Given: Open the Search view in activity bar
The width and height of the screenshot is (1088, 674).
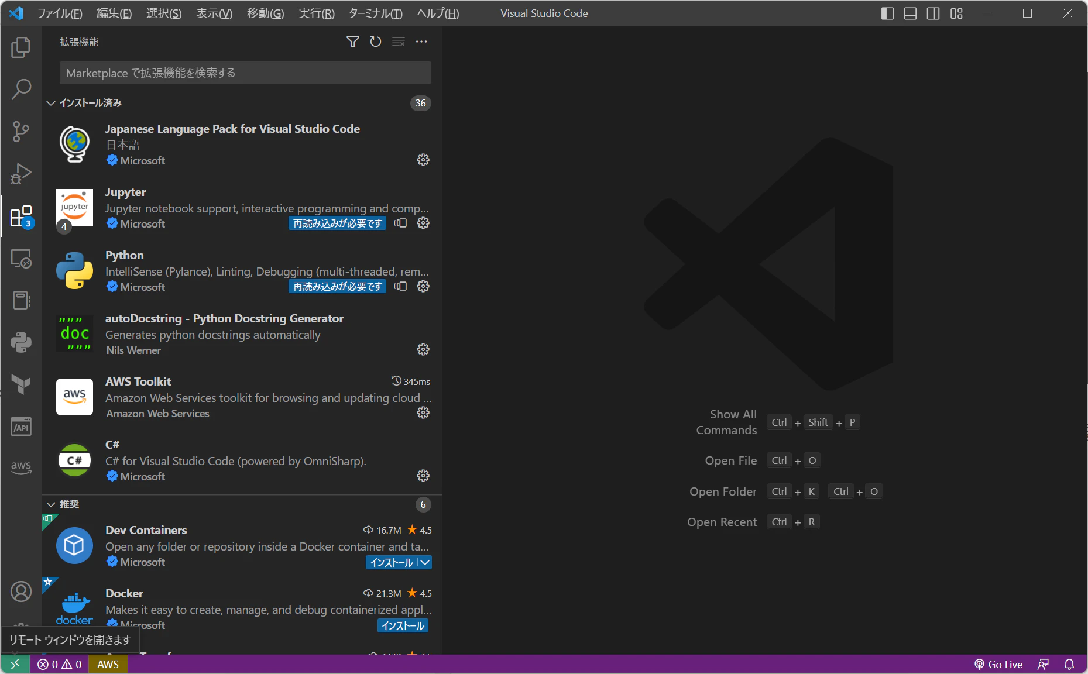Looking at the screenshot, I should pyautogui.click(x=21, y=90).
